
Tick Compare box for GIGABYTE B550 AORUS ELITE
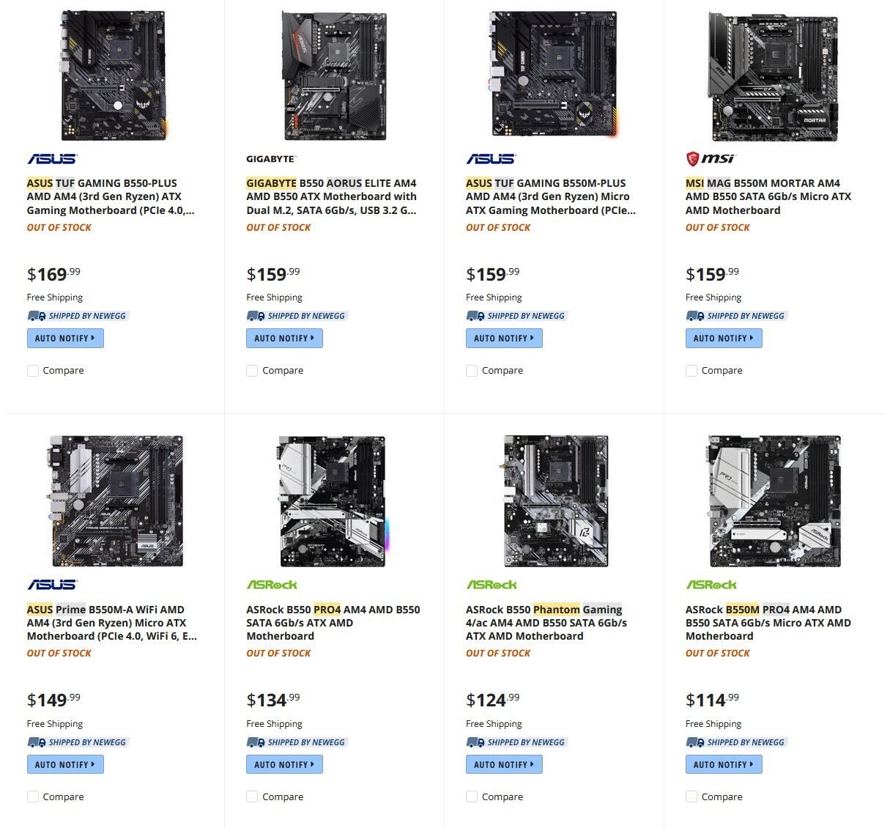(253, 371)
